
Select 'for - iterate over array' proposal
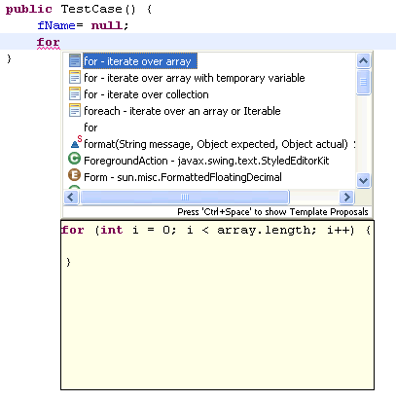coord(140,61)
